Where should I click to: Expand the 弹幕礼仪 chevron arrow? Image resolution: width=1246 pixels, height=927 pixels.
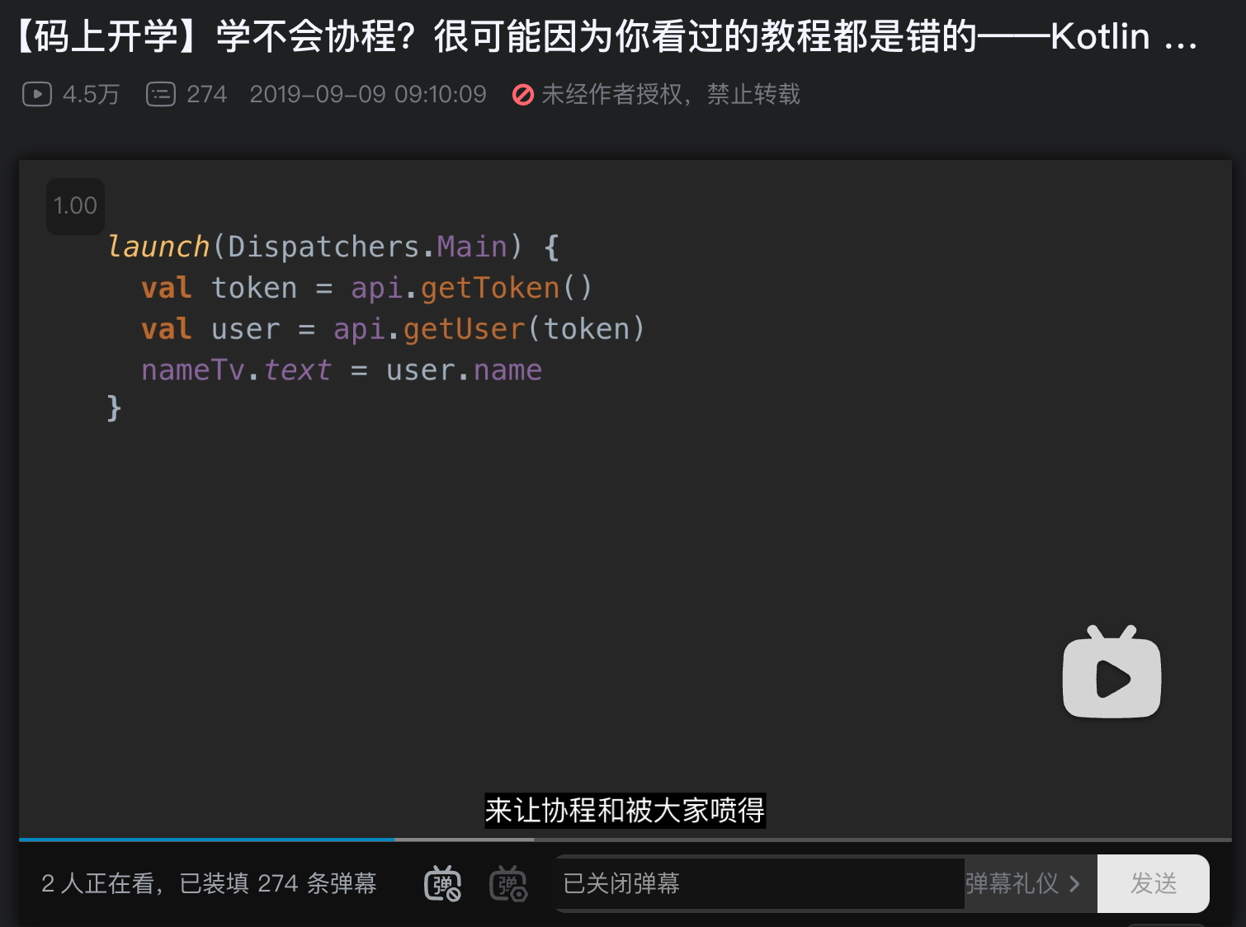[1077, 883]
